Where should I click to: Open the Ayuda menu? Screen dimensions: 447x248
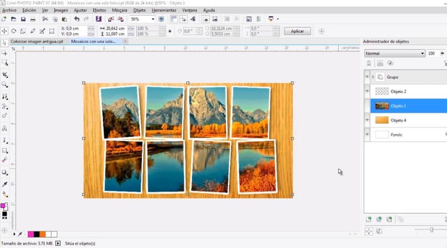[209, 10]
